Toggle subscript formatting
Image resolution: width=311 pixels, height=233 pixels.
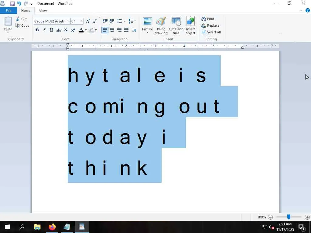pyautogui.click(x=66, y=30)
